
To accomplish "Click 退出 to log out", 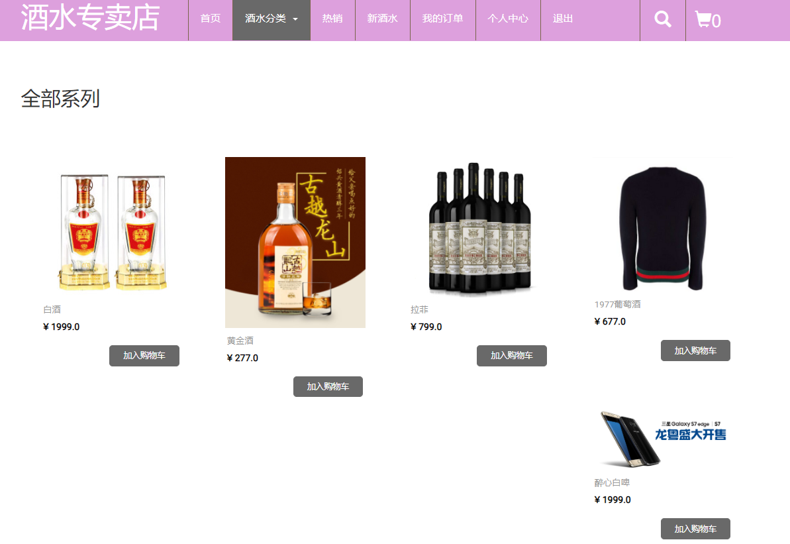I will click(563, 20).
